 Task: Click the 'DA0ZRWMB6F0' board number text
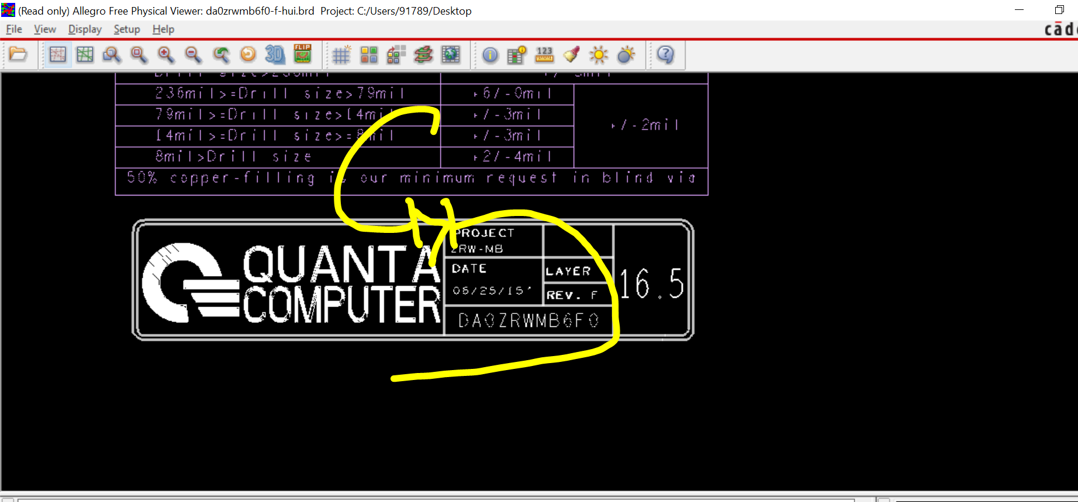[x=528, y=320]
